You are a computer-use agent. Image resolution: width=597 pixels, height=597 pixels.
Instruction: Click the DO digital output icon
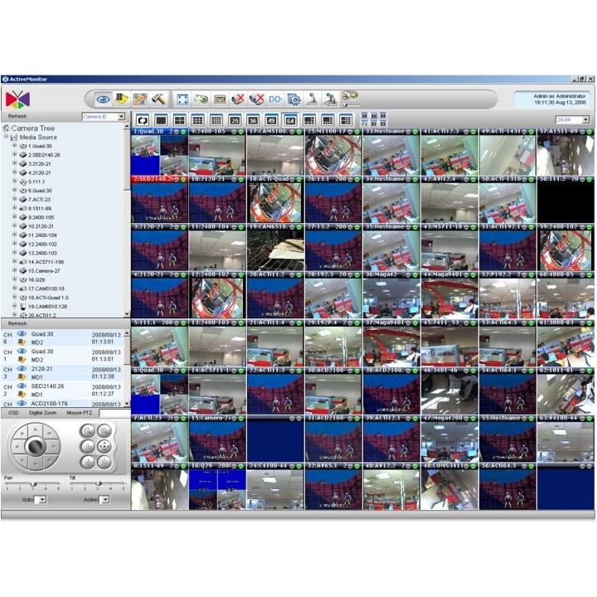coord(275,99)
